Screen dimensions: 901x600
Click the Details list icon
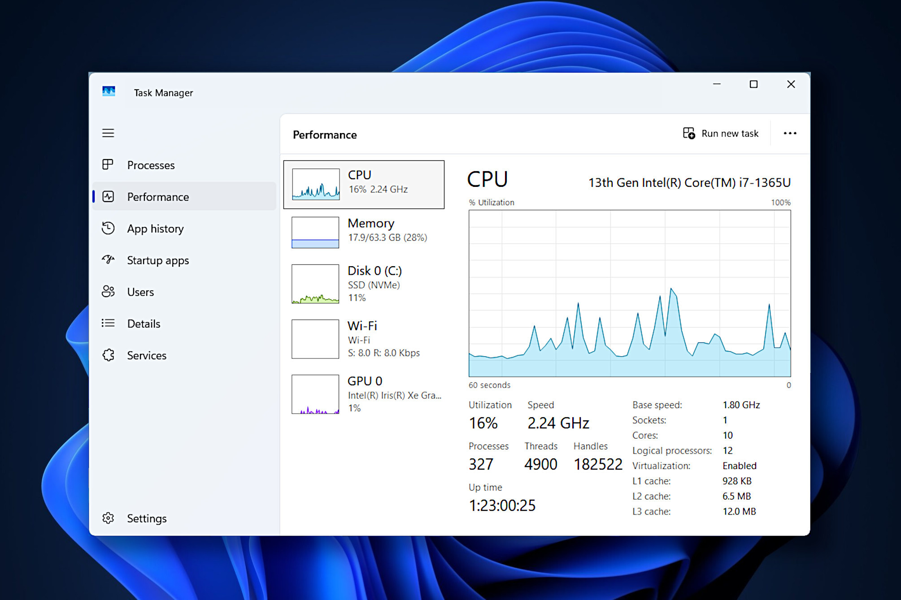coord(108,323)
